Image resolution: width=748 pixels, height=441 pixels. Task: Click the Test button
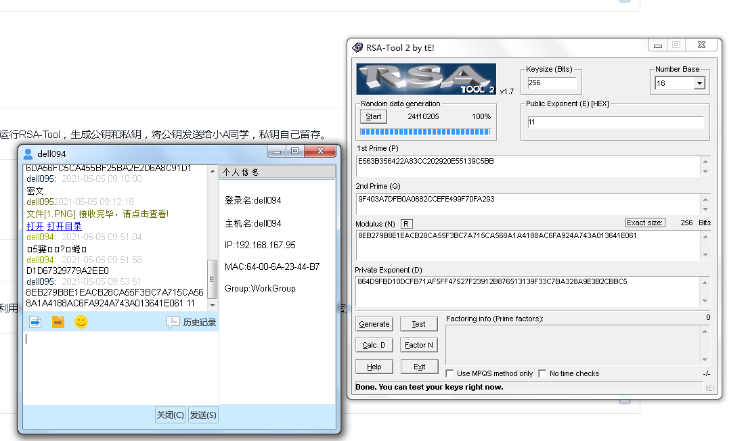[x=418, y=324]
